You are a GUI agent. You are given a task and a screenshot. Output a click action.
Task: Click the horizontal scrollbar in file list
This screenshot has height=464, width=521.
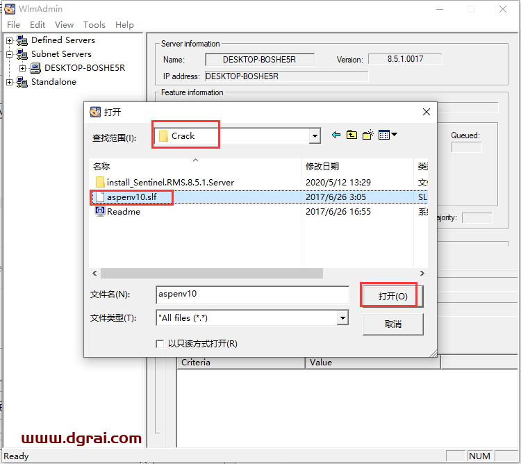(208, 274)
